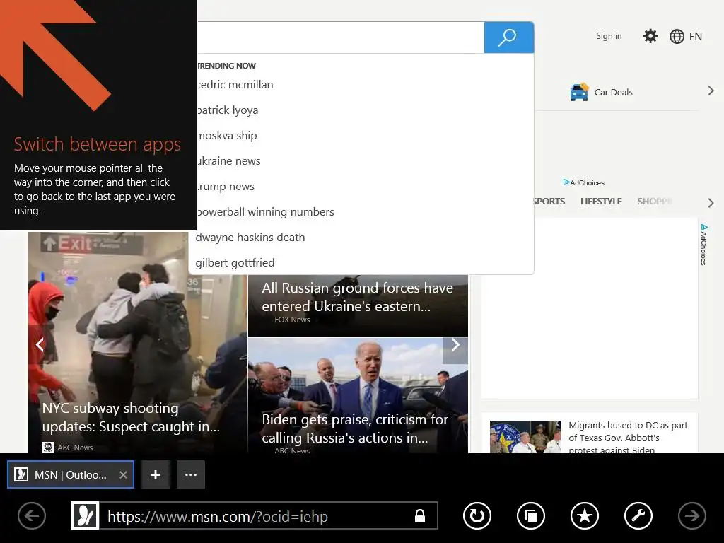Open MSN settings gear icon
The image size is (724, 543).
point(650,36)
